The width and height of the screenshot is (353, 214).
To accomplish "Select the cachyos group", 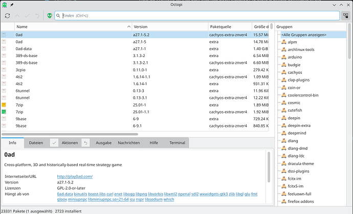I will pos(295,72).
